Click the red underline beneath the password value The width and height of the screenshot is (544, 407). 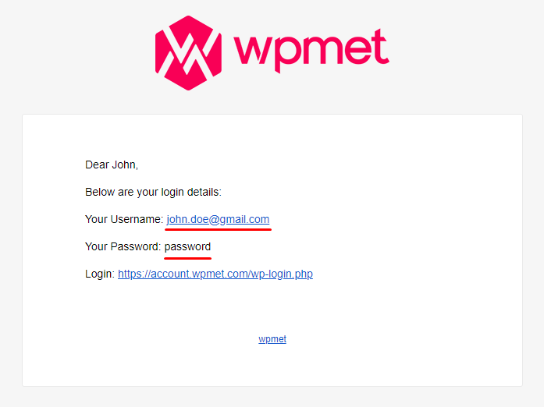click(187, 258)
